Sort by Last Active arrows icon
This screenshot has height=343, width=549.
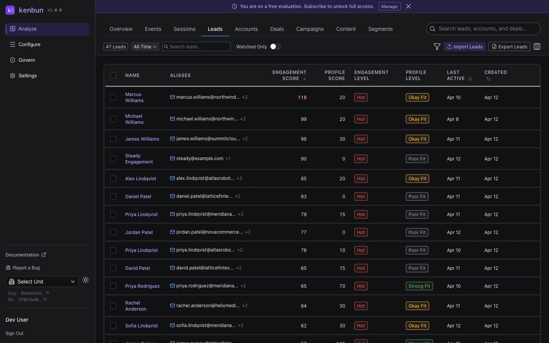point(470,79)
